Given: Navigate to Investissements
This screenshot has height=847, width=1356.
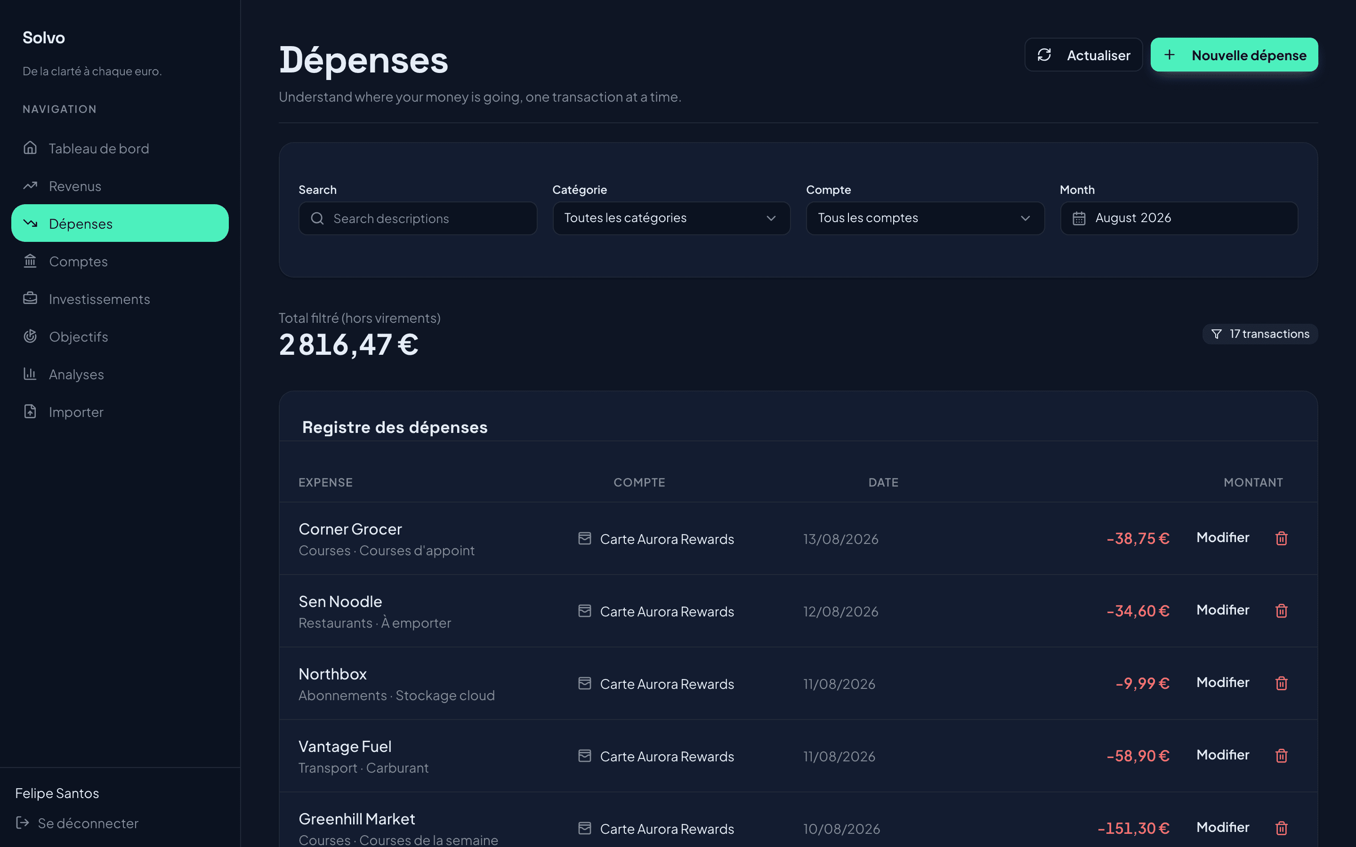Looking at the screenshot, I should (x=120, y=298).
